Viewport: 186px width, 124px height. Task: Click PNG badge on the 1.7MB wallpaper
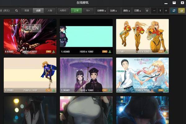point(161,51)
